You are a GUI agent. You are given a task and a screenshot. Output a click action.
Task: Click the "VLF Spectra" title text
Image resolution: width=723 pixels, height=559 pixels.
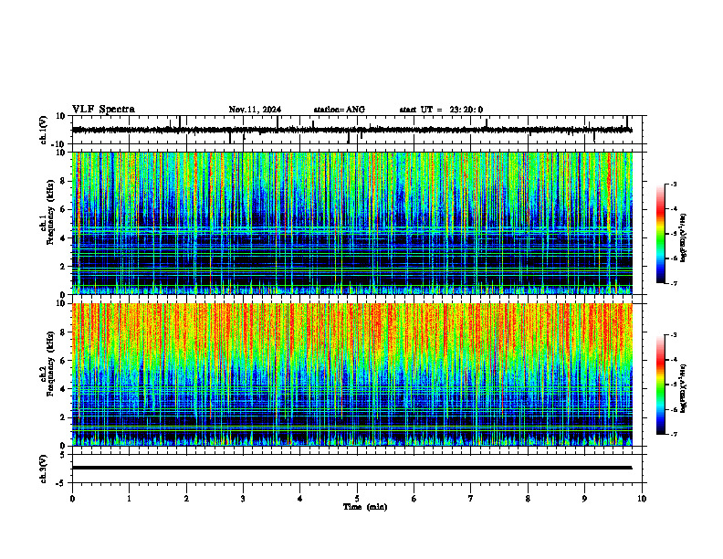click(x=103, y=110)
